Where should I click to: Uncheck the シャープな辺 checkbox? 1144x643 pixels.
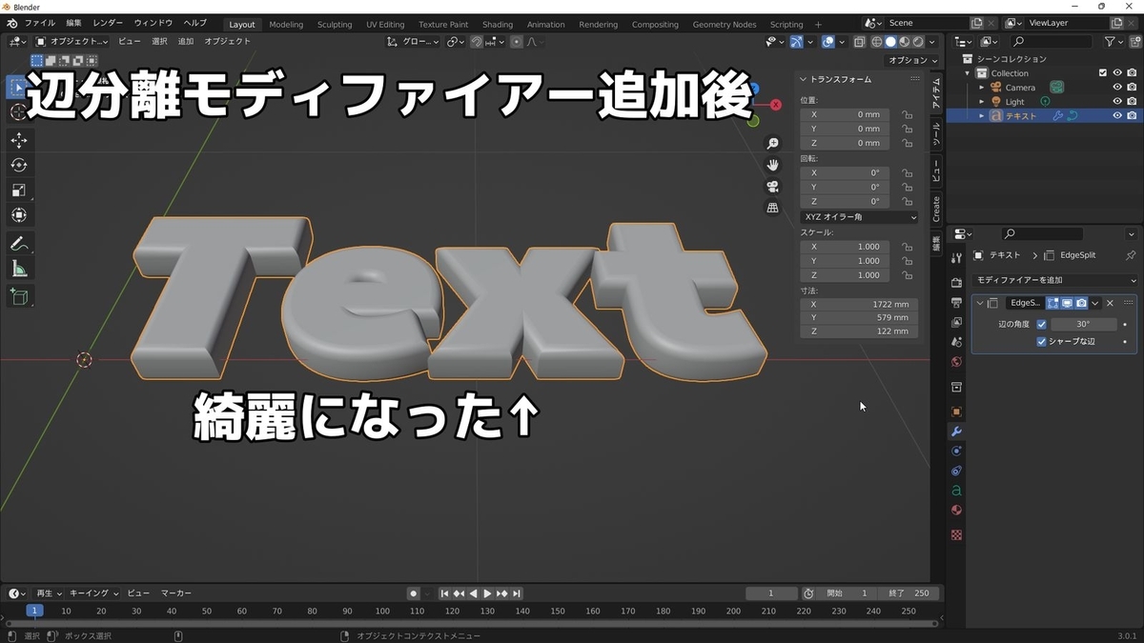[1041, 341]
